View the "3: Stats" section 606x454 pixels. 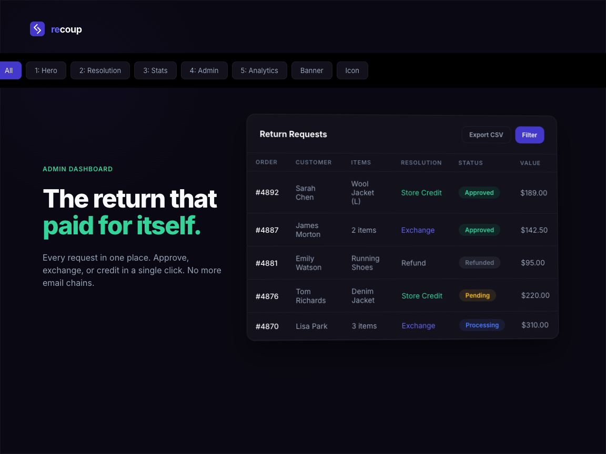(x=155, y=70)
